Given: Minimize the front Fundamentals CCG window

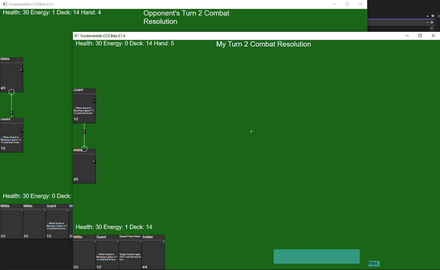Looking at the screenshot, I should click(407, 36).
